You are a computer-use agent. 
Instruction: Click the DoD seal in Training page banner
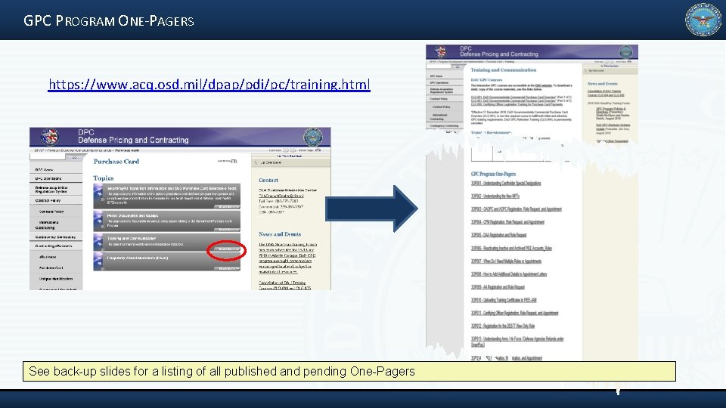pos(625,52)
